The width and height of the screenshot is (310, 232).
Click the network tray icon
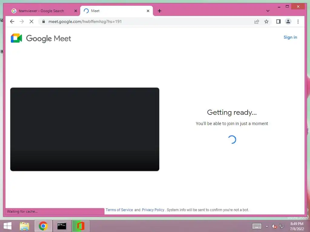click(282, 226)
